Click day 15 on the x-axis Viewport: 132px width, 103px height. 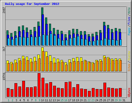pyautogui.click(x=62, y=100)
